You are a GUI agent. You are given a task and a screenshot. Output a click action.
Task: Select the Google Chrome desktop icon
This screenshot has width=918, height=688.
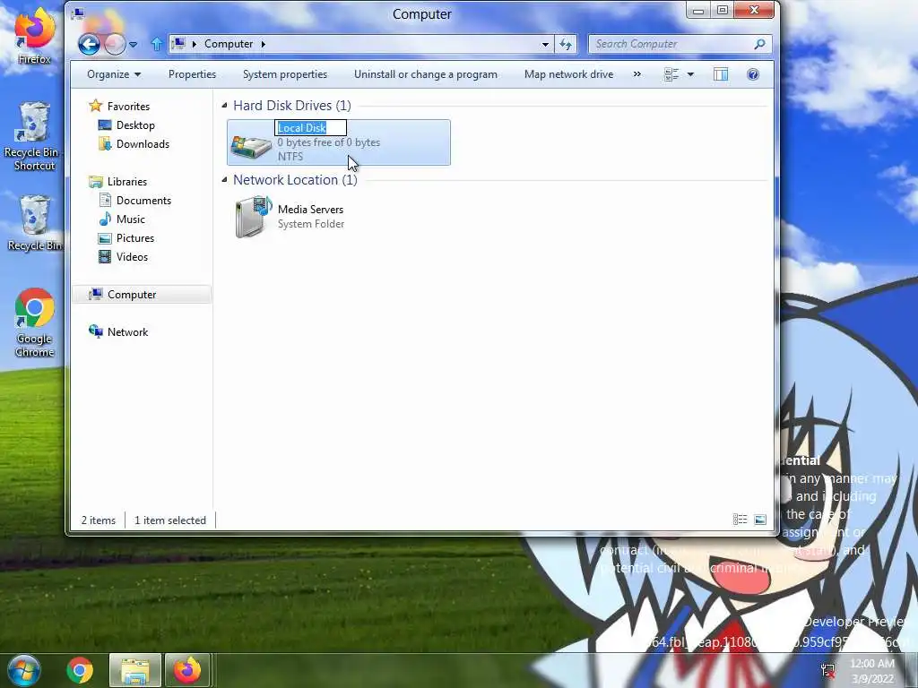pos(35,322)
